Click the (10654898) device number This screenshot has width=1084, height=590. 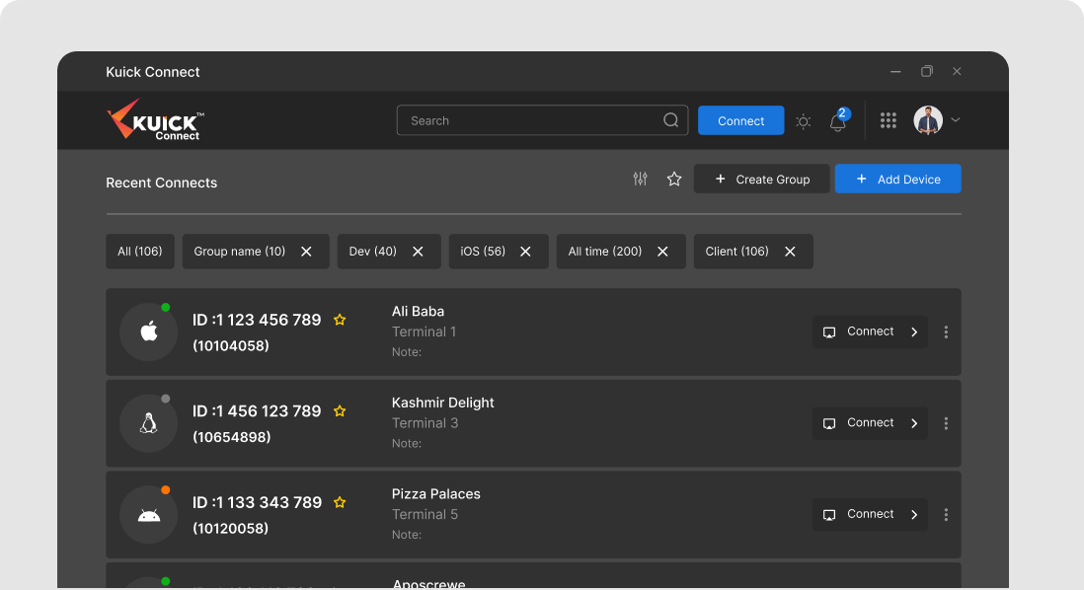click(232, 437)
